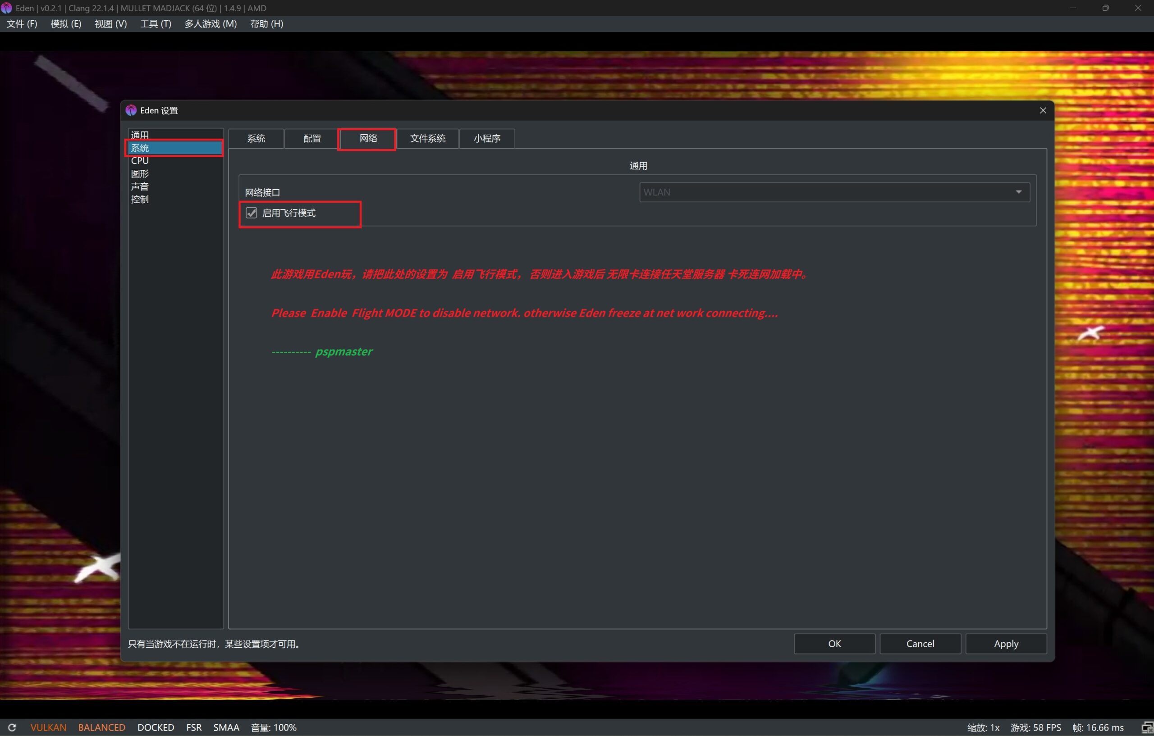The image size is (1154, 736).
Task: Click the Eden logo in the settings dialog title
Action: pos(131,110)
